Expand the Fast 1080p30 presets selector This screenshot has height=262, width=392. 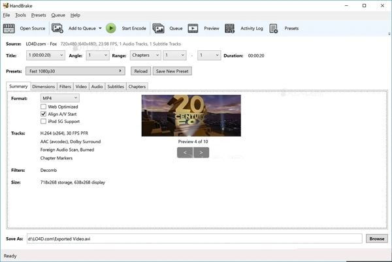pyautogui.click(x=75, y=71)
